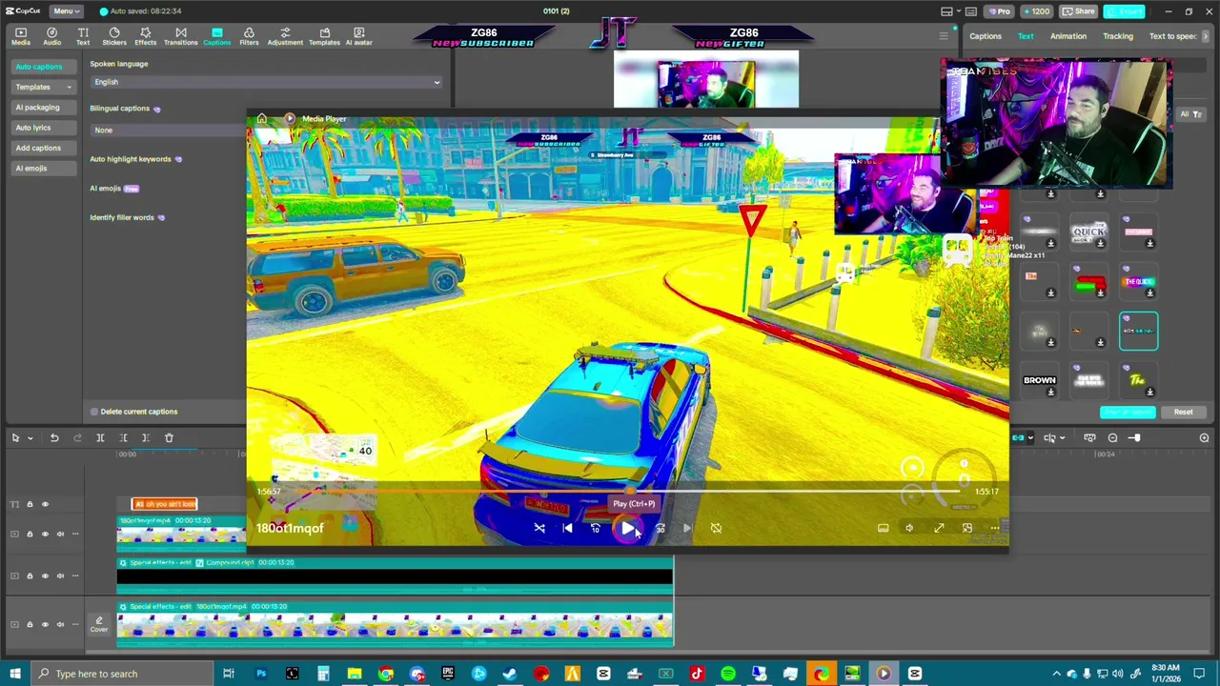
Task: Open Bilingual captions None dropdown
Action: pos(169,130)
